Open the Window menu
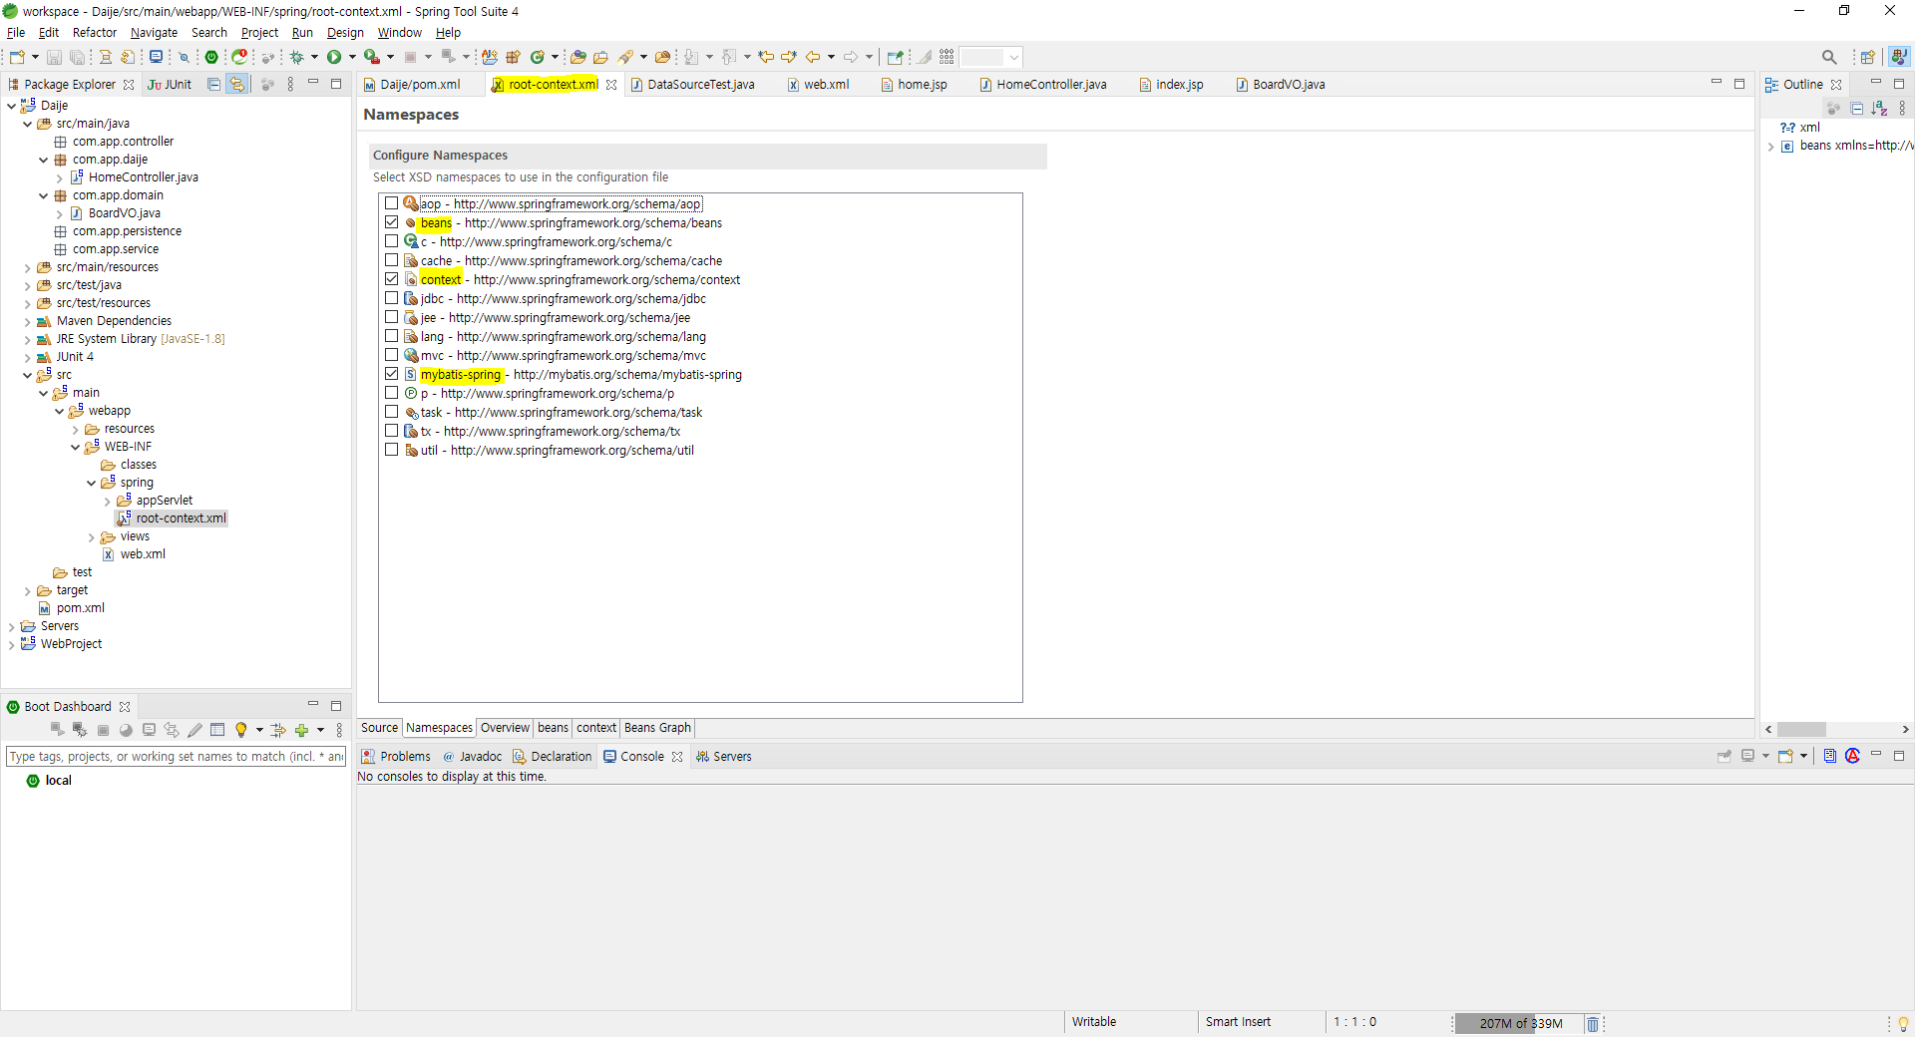 (x=399, y=32)
